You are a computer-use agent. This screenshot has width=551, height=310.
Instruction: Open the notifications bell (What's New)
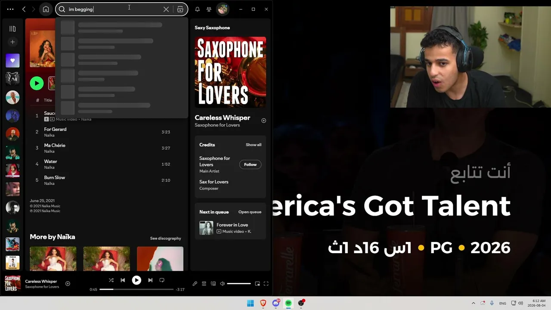click(x=197, y=9)
